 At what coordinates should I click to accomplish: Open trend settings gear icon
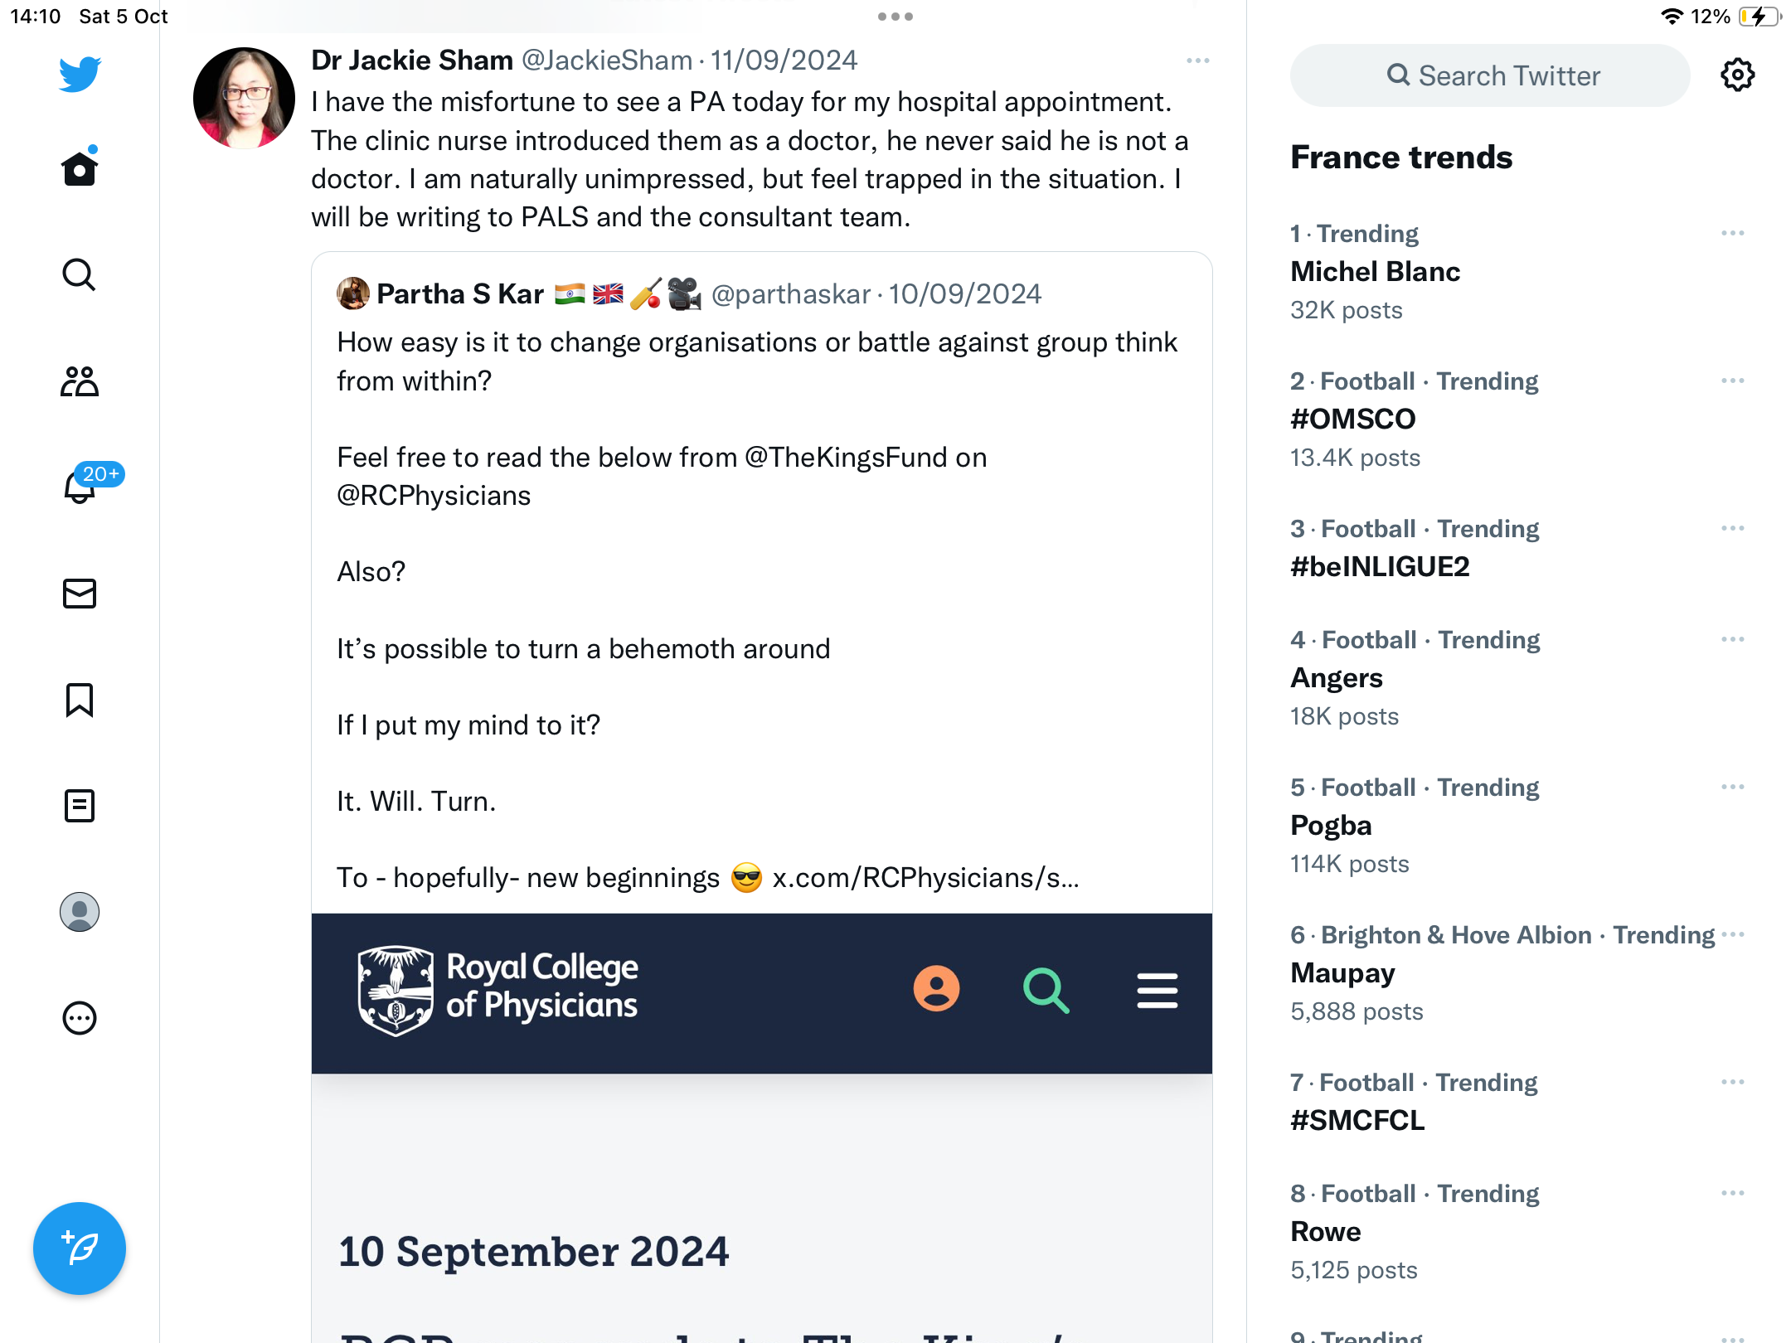click(1738, 75)
